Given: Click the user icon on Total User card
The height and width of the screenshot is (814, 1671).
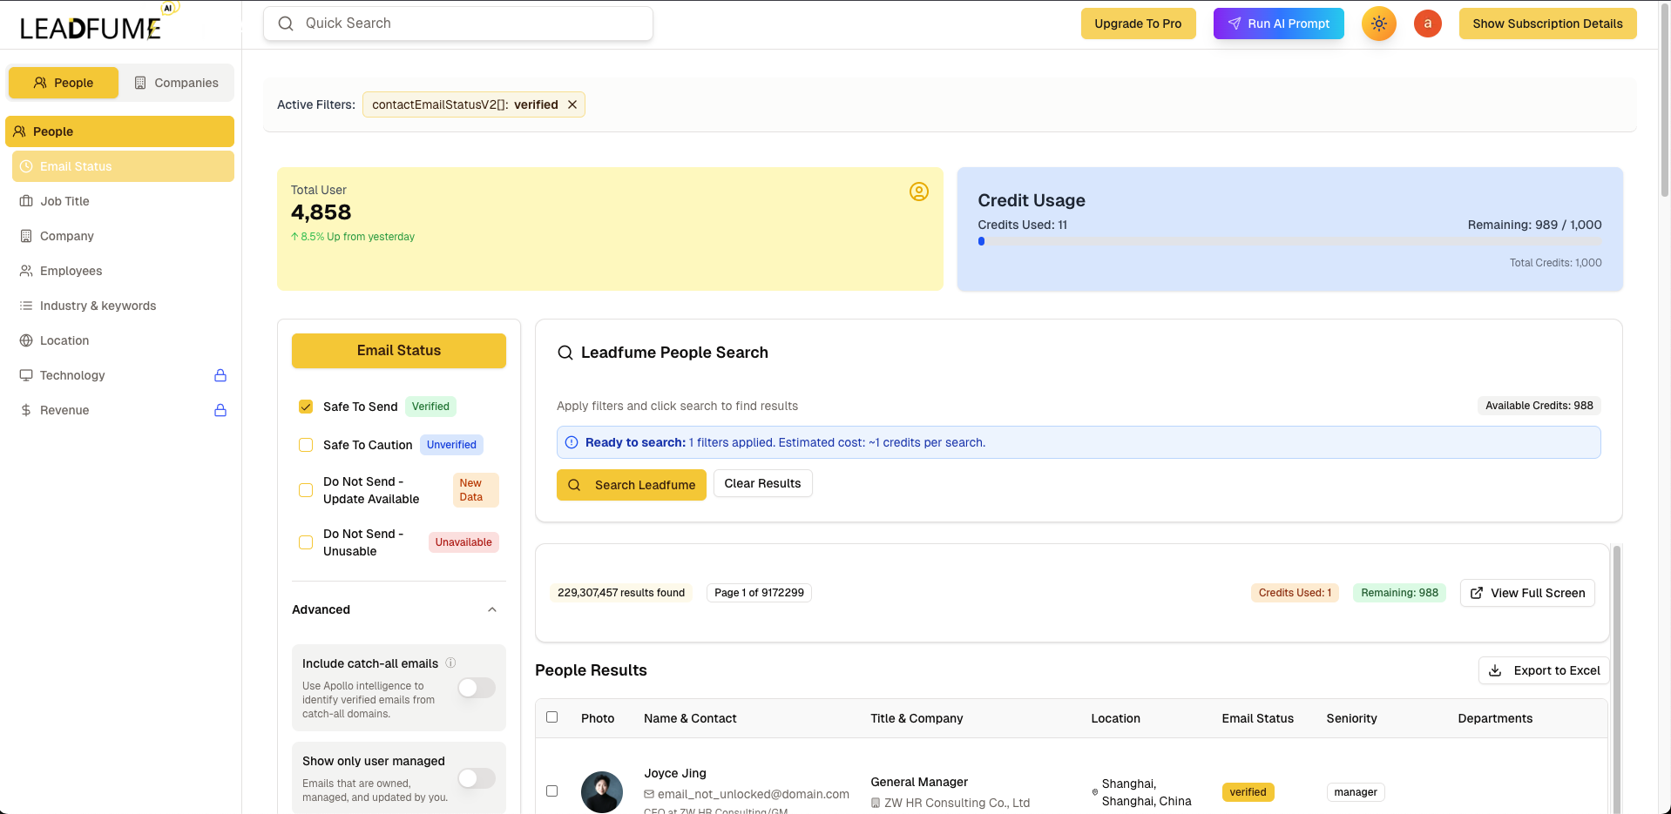Looking at the screenshot, I should click(918, 192).
